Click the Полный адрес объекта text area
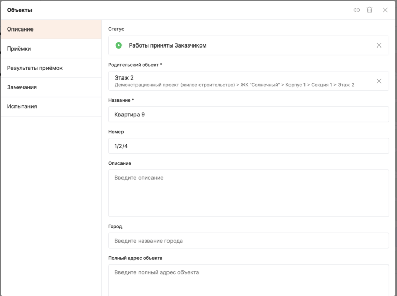Image resolution: width=397 pixels, height=296 pixels. [248, 279]
